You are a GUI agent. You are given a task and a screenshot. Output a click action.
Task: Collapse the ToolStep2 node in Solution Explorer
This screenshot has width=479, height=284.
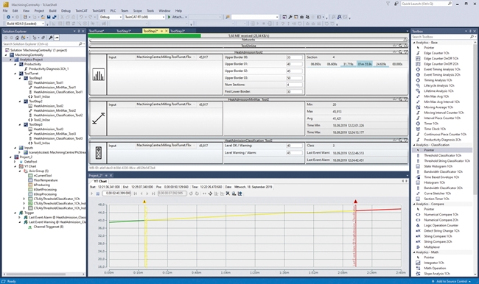pyautogui.click(x=20, y=102)
